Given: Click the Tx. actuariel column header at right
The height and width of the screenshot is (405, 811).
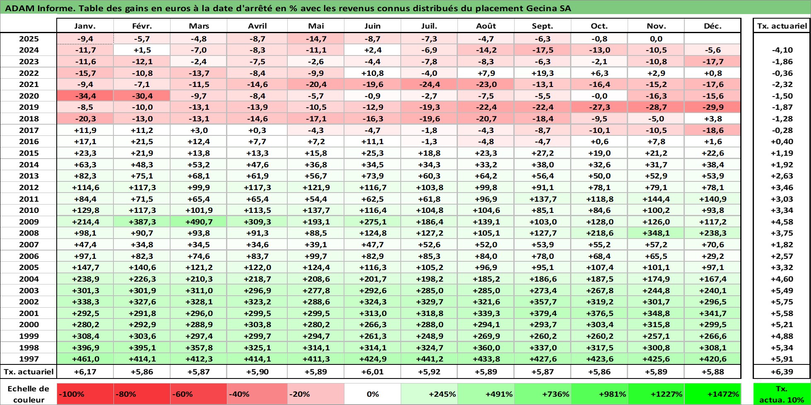Looking at the screenshot, I should tap(782, 26).
